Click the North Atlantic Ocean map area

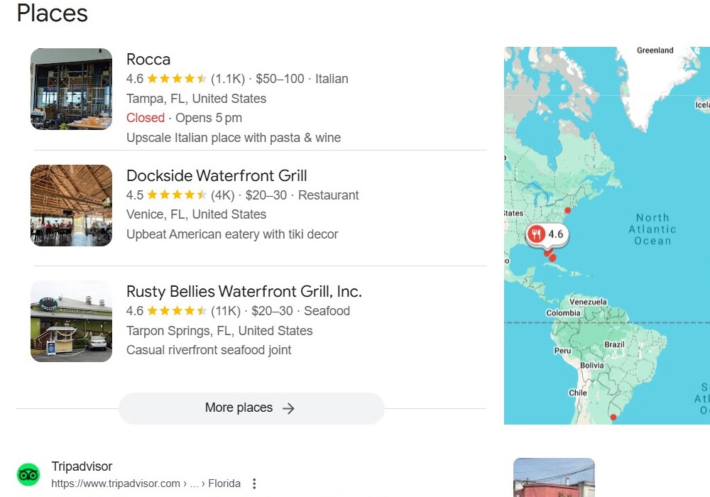tap(652, 229)
